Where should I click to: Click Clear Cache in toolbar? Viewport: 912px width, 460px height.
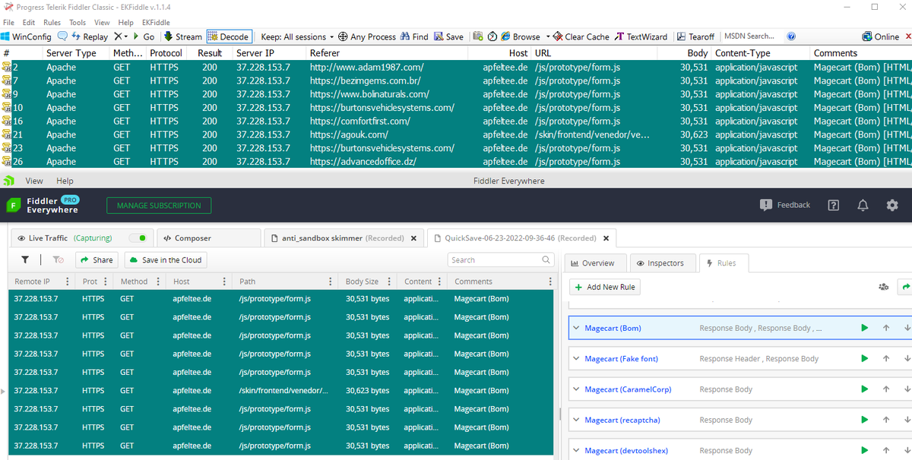[x=581, y=36]
